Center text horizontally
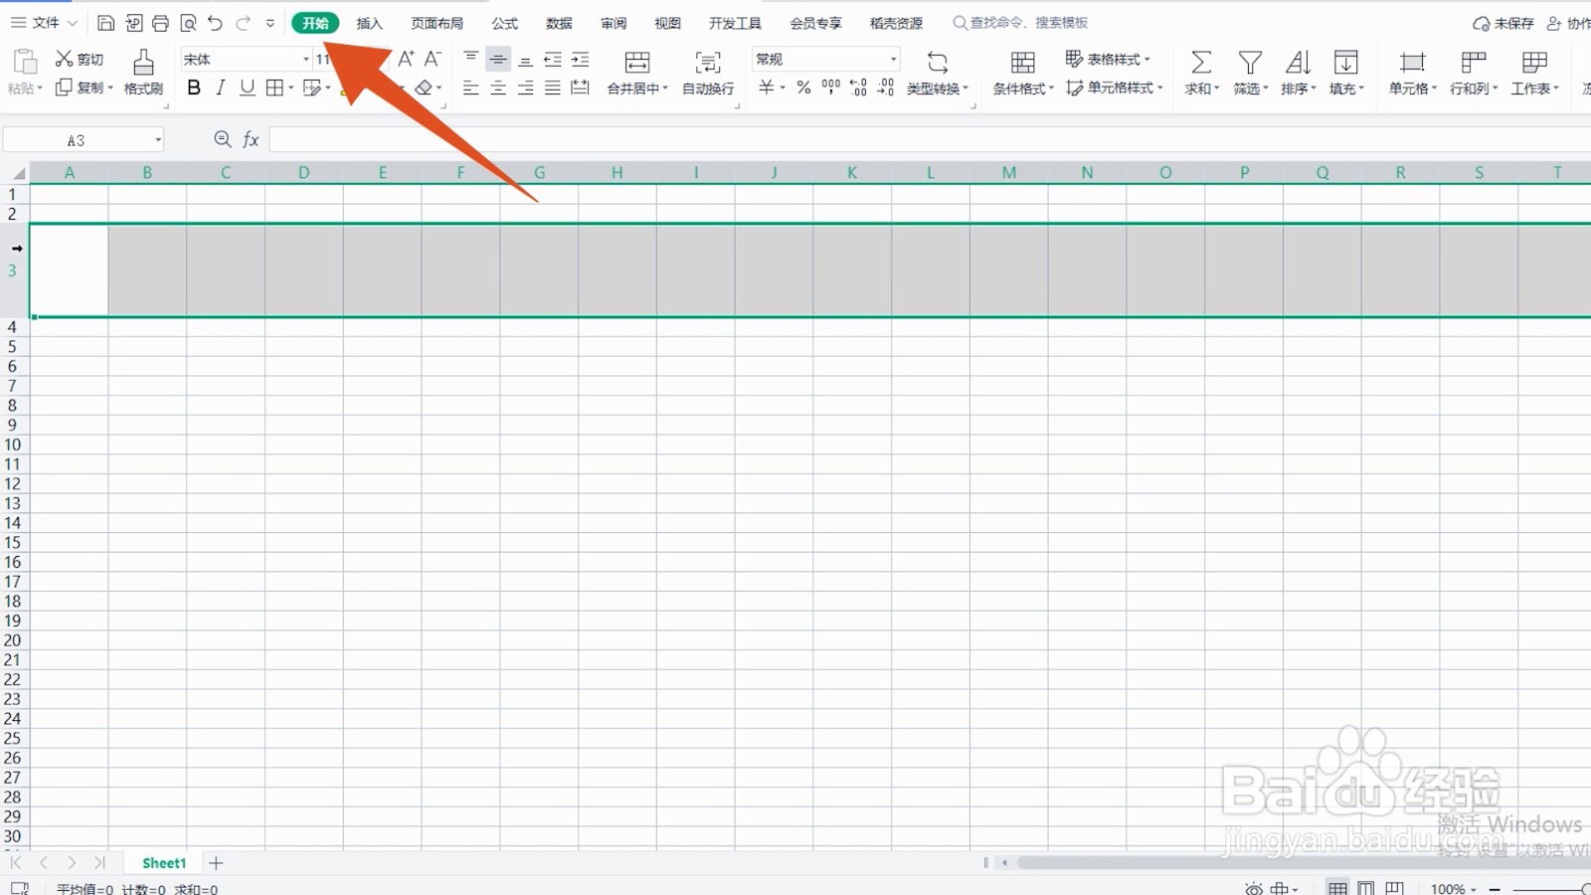The height and width of the screenshot is (895, 1591). point(498,88)
